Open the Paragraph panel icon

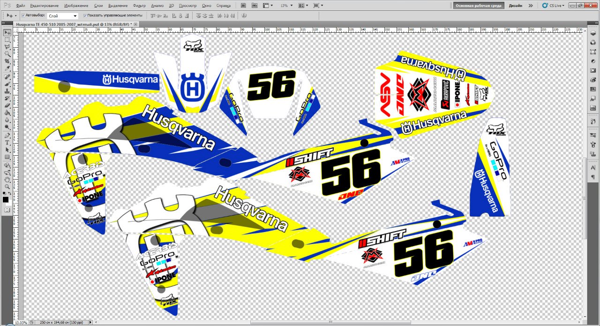click(593, 177)
